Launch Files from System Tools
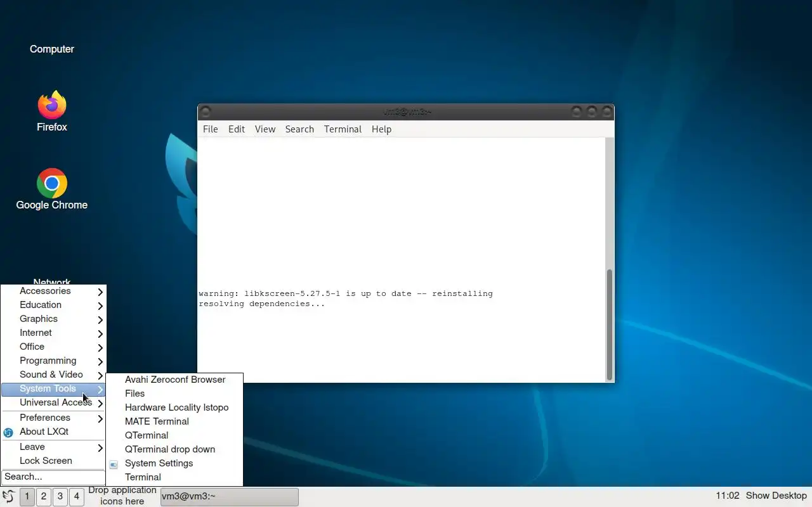Image resolution: width=812 pixels, height=507 pixels. (174, 394)
